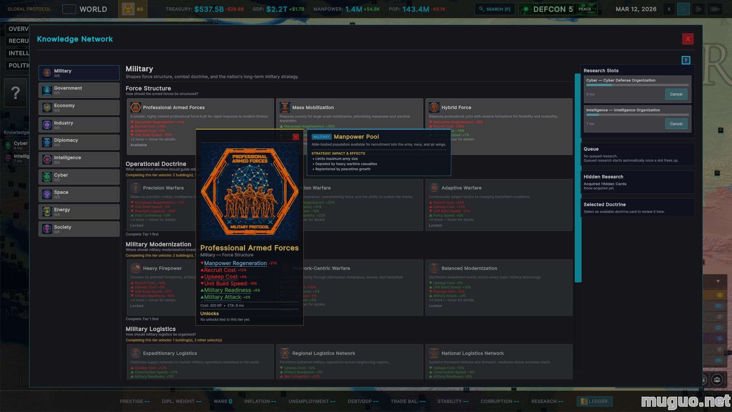Click the Cyber Defense Organization progress bar
The image size is (732, 412).
coord(637,85)
